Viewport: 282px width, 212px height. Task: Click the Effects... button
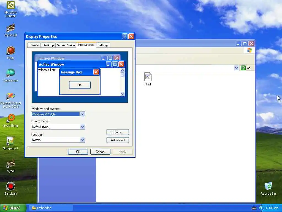[118, 132]
